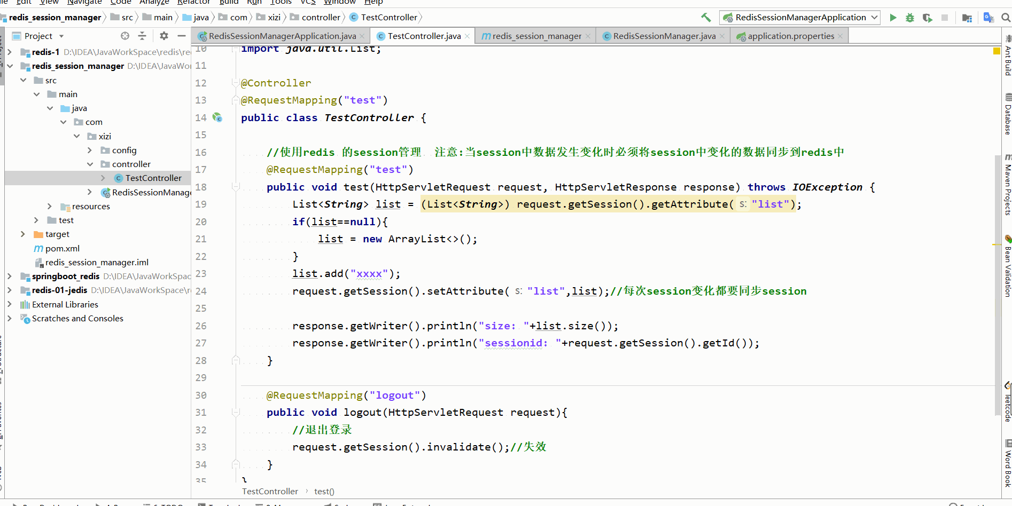This screenshot has width=1012, height=506.
Task: Collapse the controller package
Action: (90, 164)
